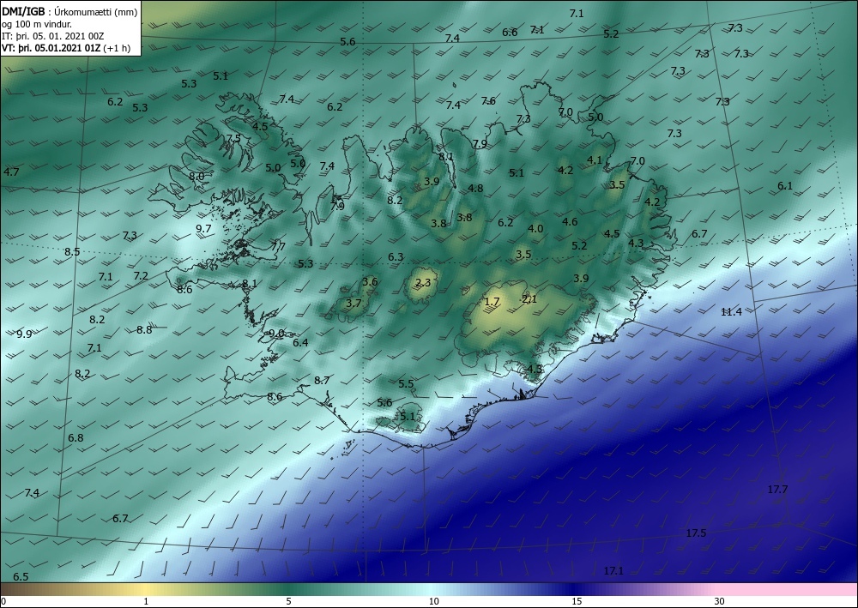Click the '15' tick on the colour legend
Screen dimensions: 858x608
577,601
